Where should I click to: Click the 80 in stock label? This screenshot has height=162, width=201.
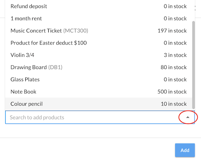coord(174,67)
